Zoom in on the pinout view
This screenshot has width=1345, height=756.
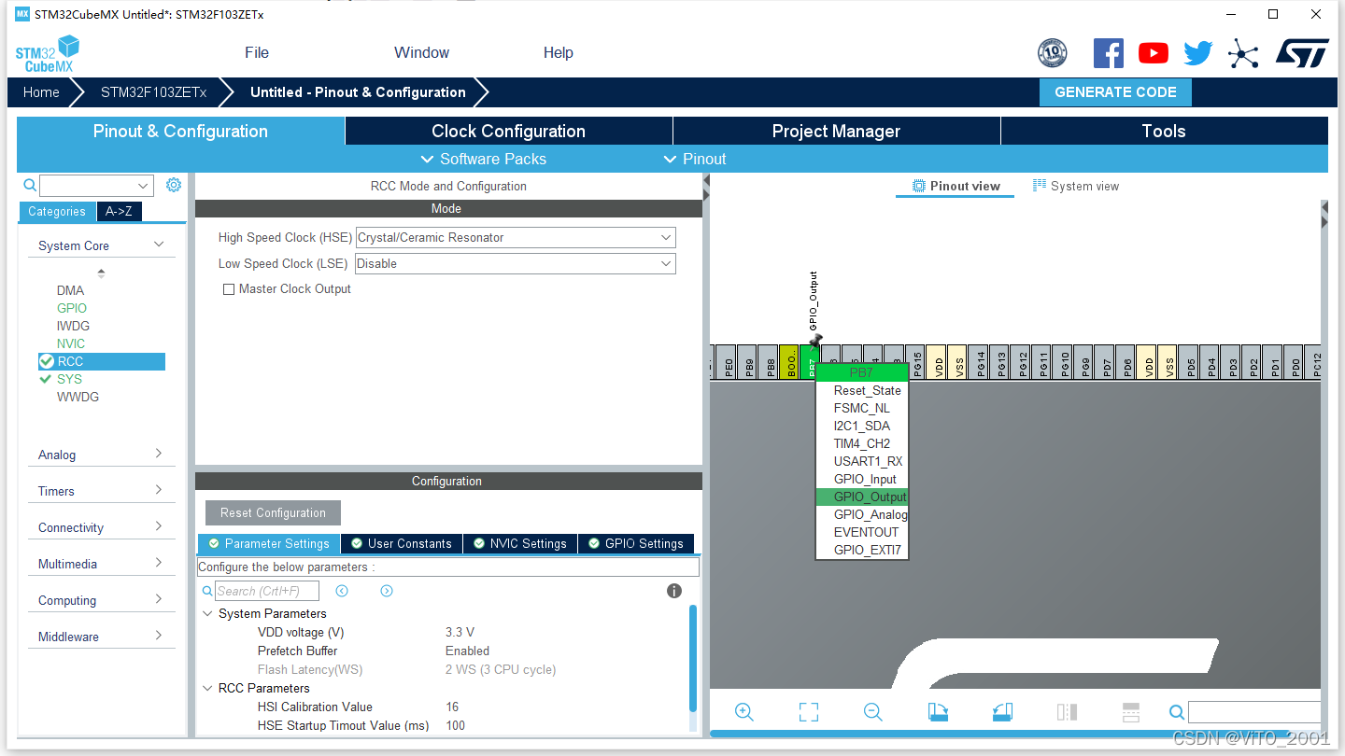pos(744,712)
